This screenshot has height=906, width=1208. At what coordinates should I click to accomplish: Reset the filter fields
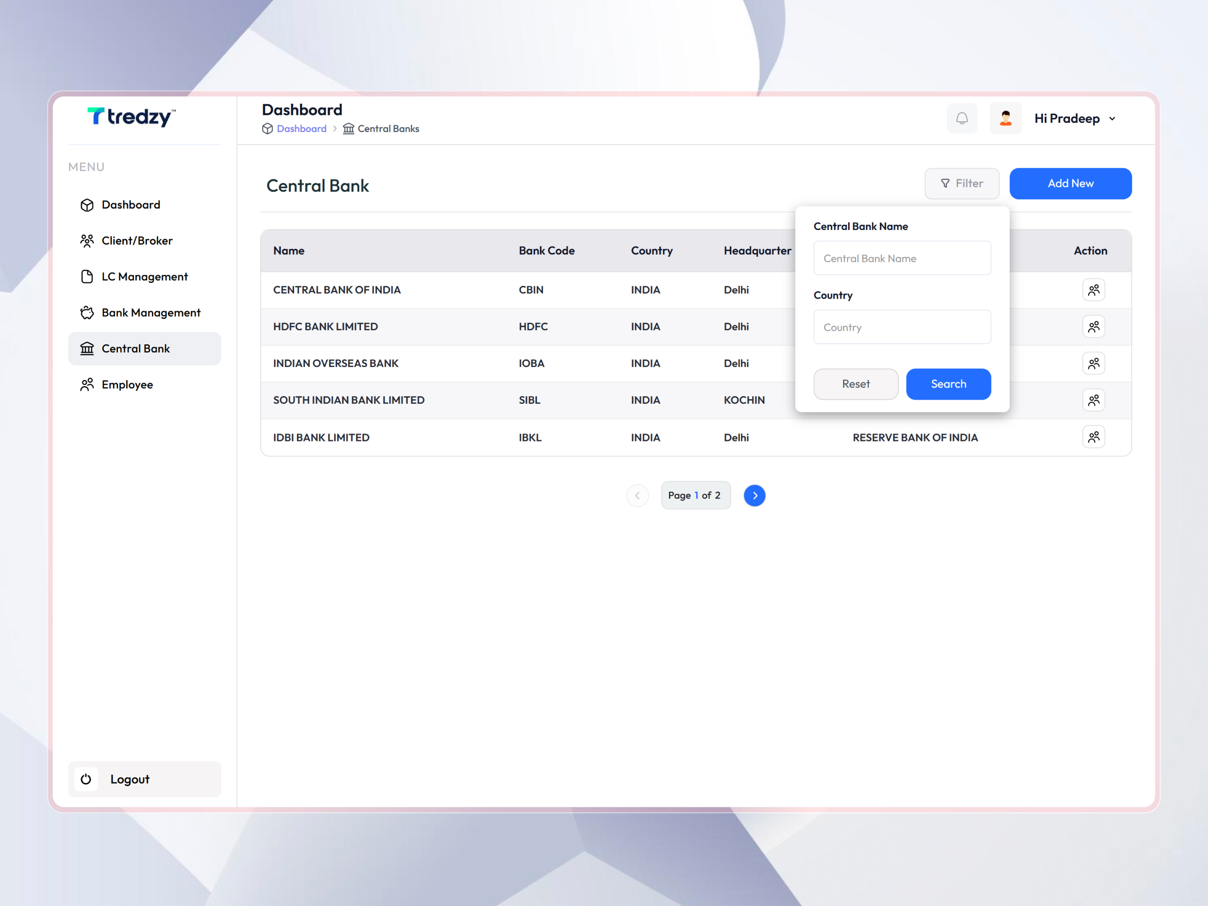pyautogui.click(x=855, y=384)
